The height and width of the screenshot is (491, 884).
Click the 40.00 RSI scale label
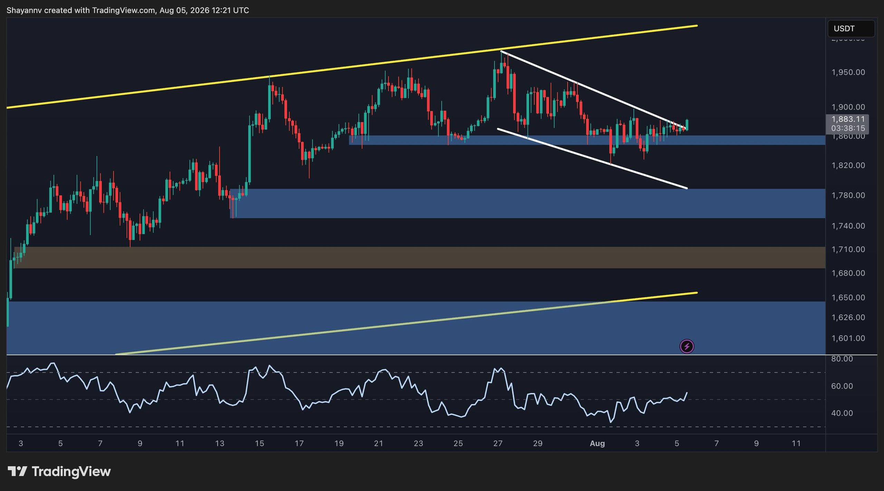click(842, 413)
